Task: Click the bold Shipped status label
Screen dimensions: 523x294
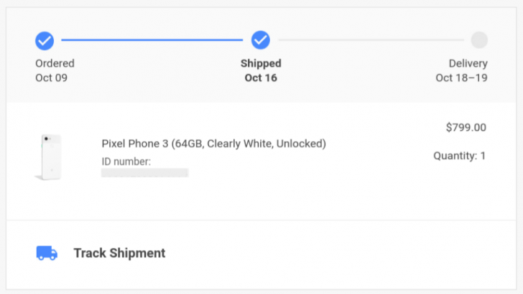Action: coord(261,63)
